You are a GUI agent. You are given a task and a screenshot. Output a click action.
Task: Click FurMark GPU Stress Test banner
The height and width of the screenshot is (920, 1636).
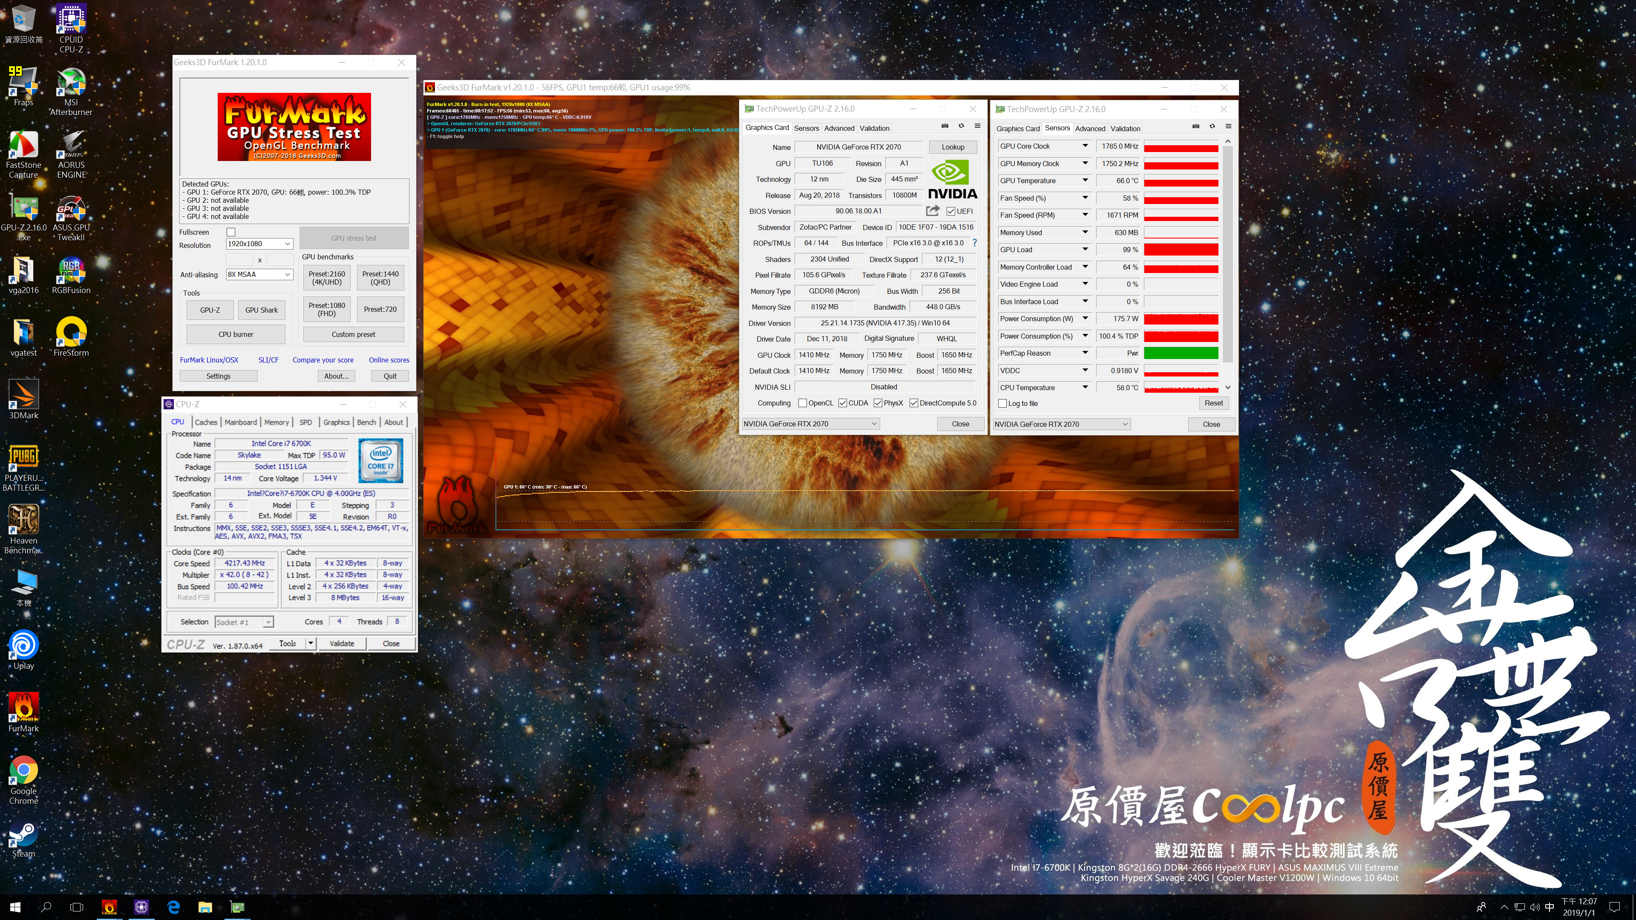(294, 126)
